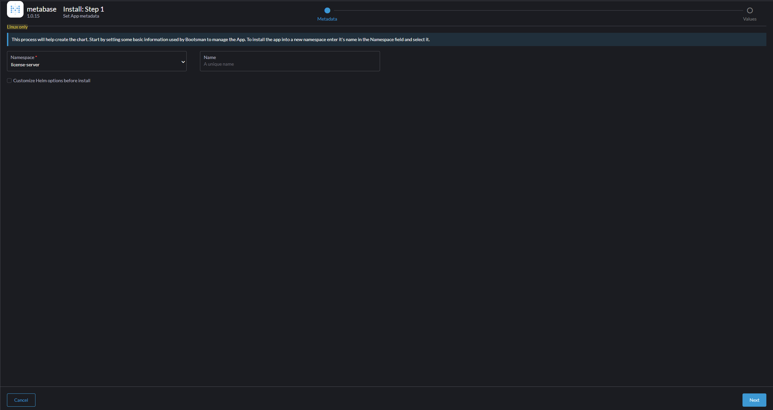The image size is (773, 410).
Task: Click the chart version 1.0.15 text
Action: pyautogui.click(x=33, y=16)
